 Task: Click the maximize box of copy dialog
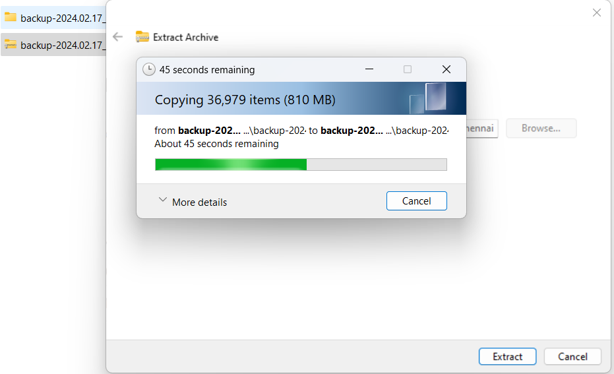408,69
